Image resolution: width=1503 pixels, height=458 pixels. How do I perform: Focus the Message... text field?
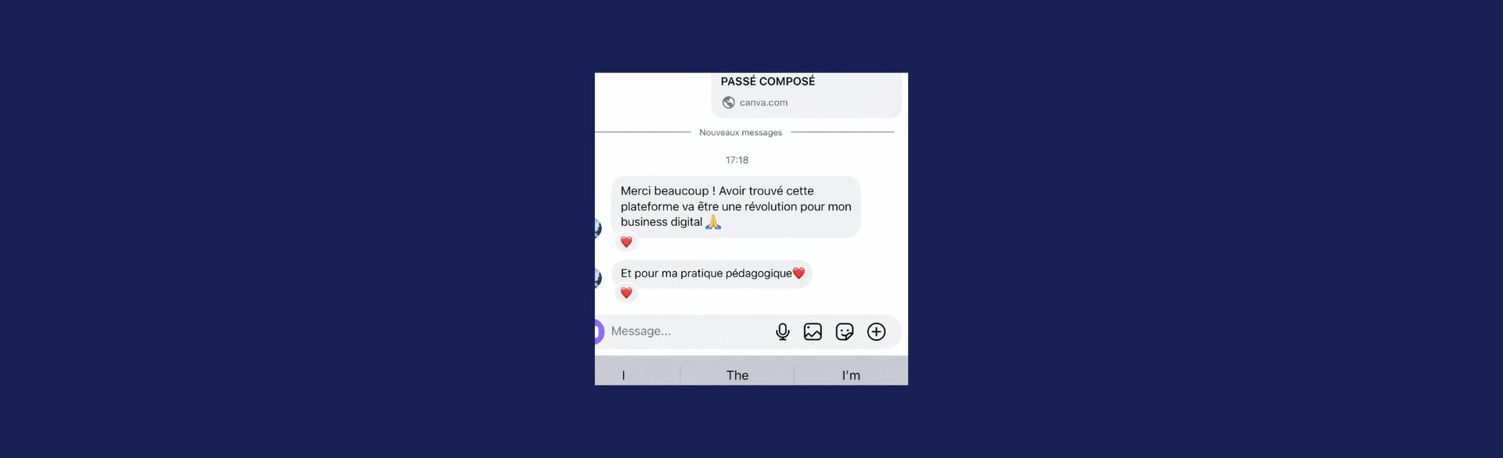[687, 331]
